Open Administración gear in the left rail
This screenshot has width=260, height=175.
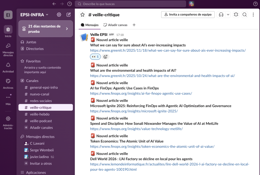[x=8, y=123]
